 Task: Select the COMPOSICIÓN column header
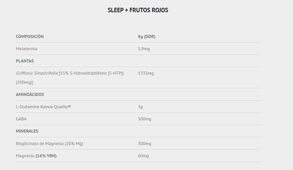[x=30, y=37]
